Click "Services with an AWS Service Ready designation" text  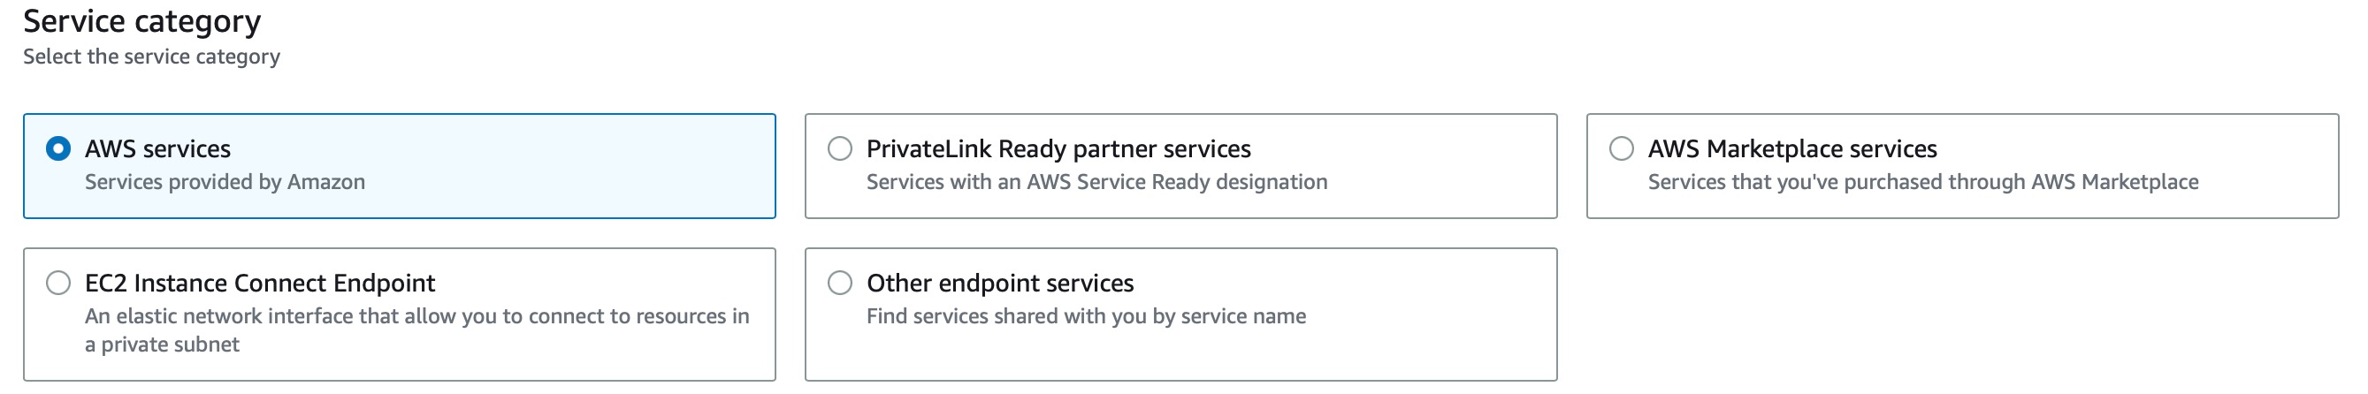[1096, 182]
